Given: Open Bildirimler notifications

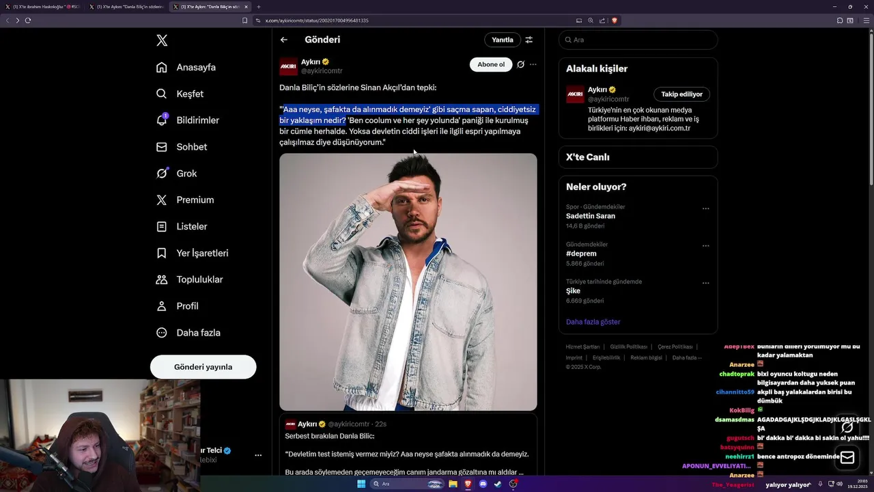Looking at the screenshot, I should click(x=188, y=120).
